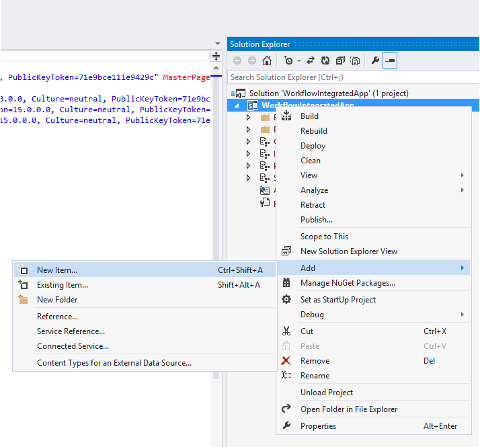Click the Show All Files icon

[x=355, y=60]
